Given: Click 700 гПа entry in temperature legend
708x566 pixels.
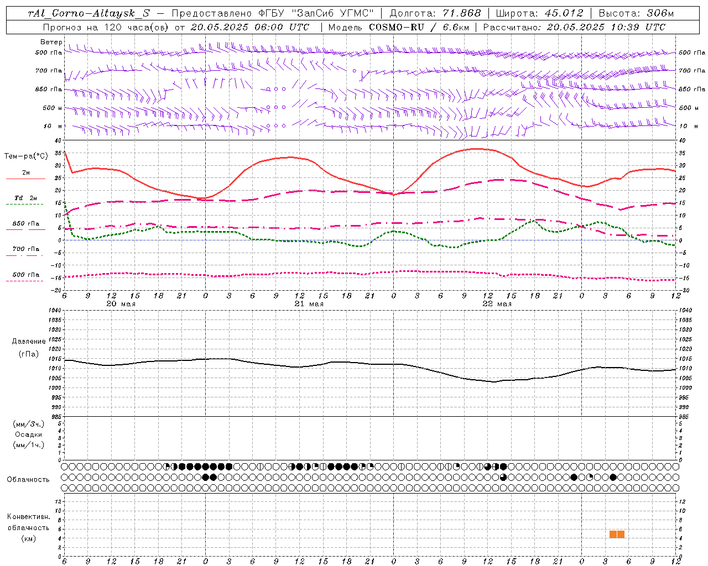Looking at the screenshot, I should (x=26, y=249).
